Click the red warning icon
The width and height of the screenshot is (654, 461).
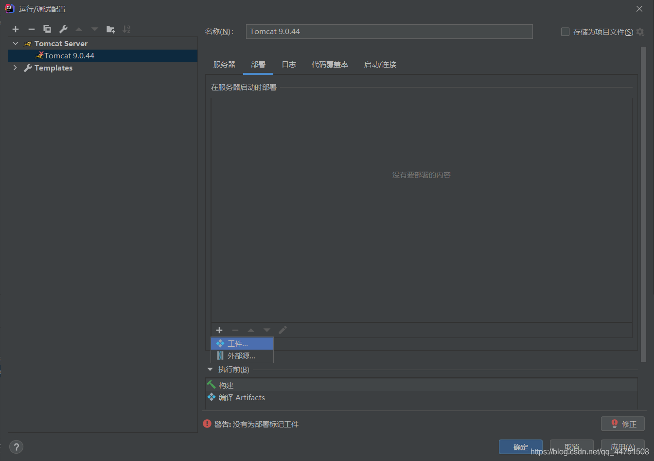[x=207, y=424]
